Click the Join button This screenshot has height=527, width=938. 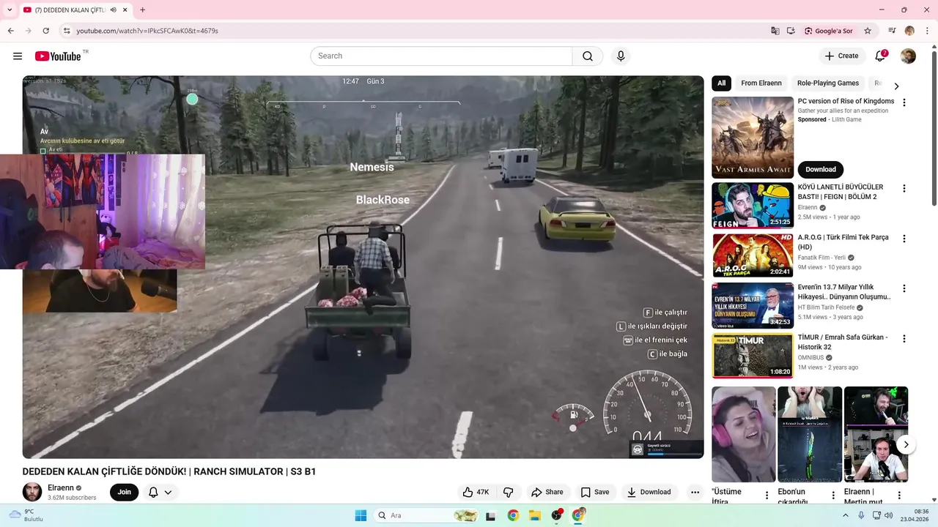(125, 492)
